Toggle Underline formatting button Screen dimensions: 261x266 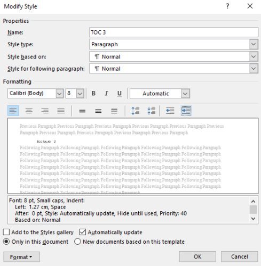tap(120, 93)
